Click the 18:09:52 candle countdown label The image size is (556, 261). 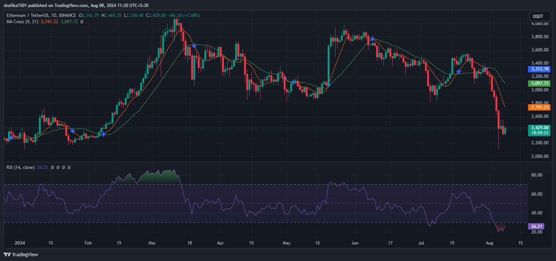point(539,133)
